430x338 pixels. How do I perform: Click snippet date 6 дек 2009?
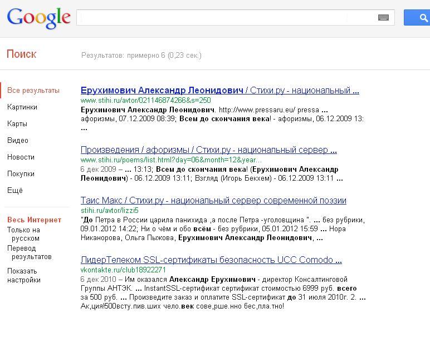point(98,170)
